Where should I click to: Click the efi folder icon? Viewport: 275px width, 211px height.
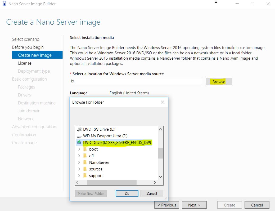pos(85,156)
